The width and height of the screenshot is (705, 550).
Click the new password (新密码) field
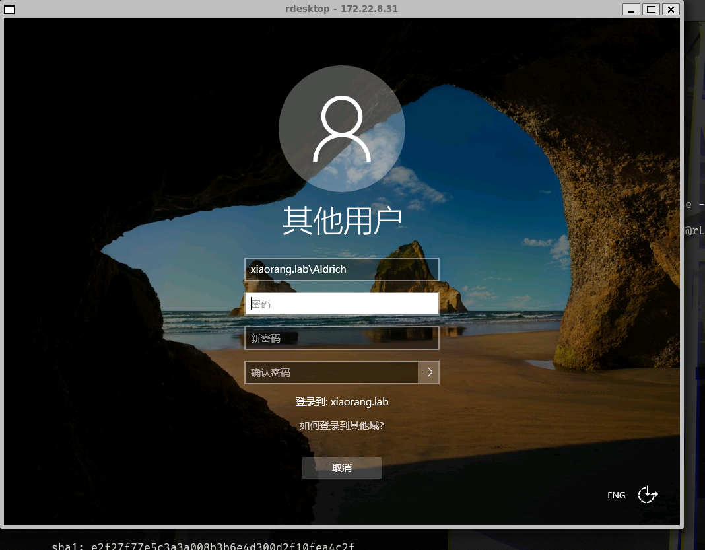point(342,338)
